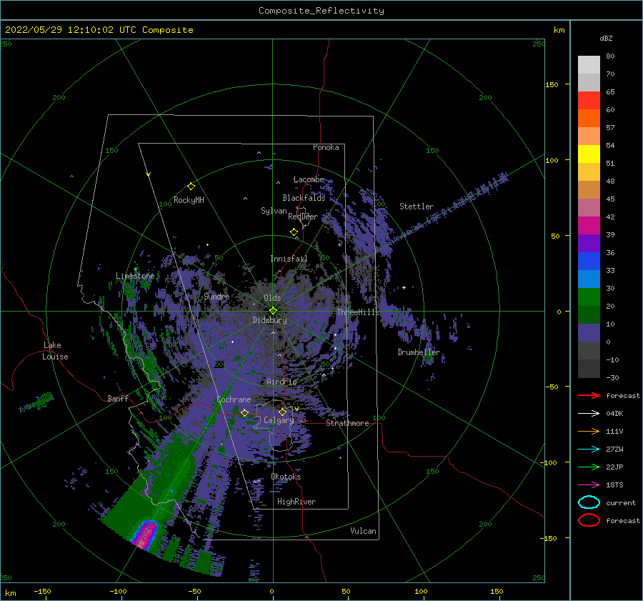
Task: Click the Sundre label
Action: [216, 296]
